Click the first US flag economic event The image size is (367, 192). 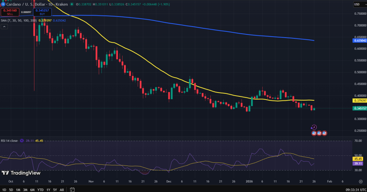tap(314, 133)
